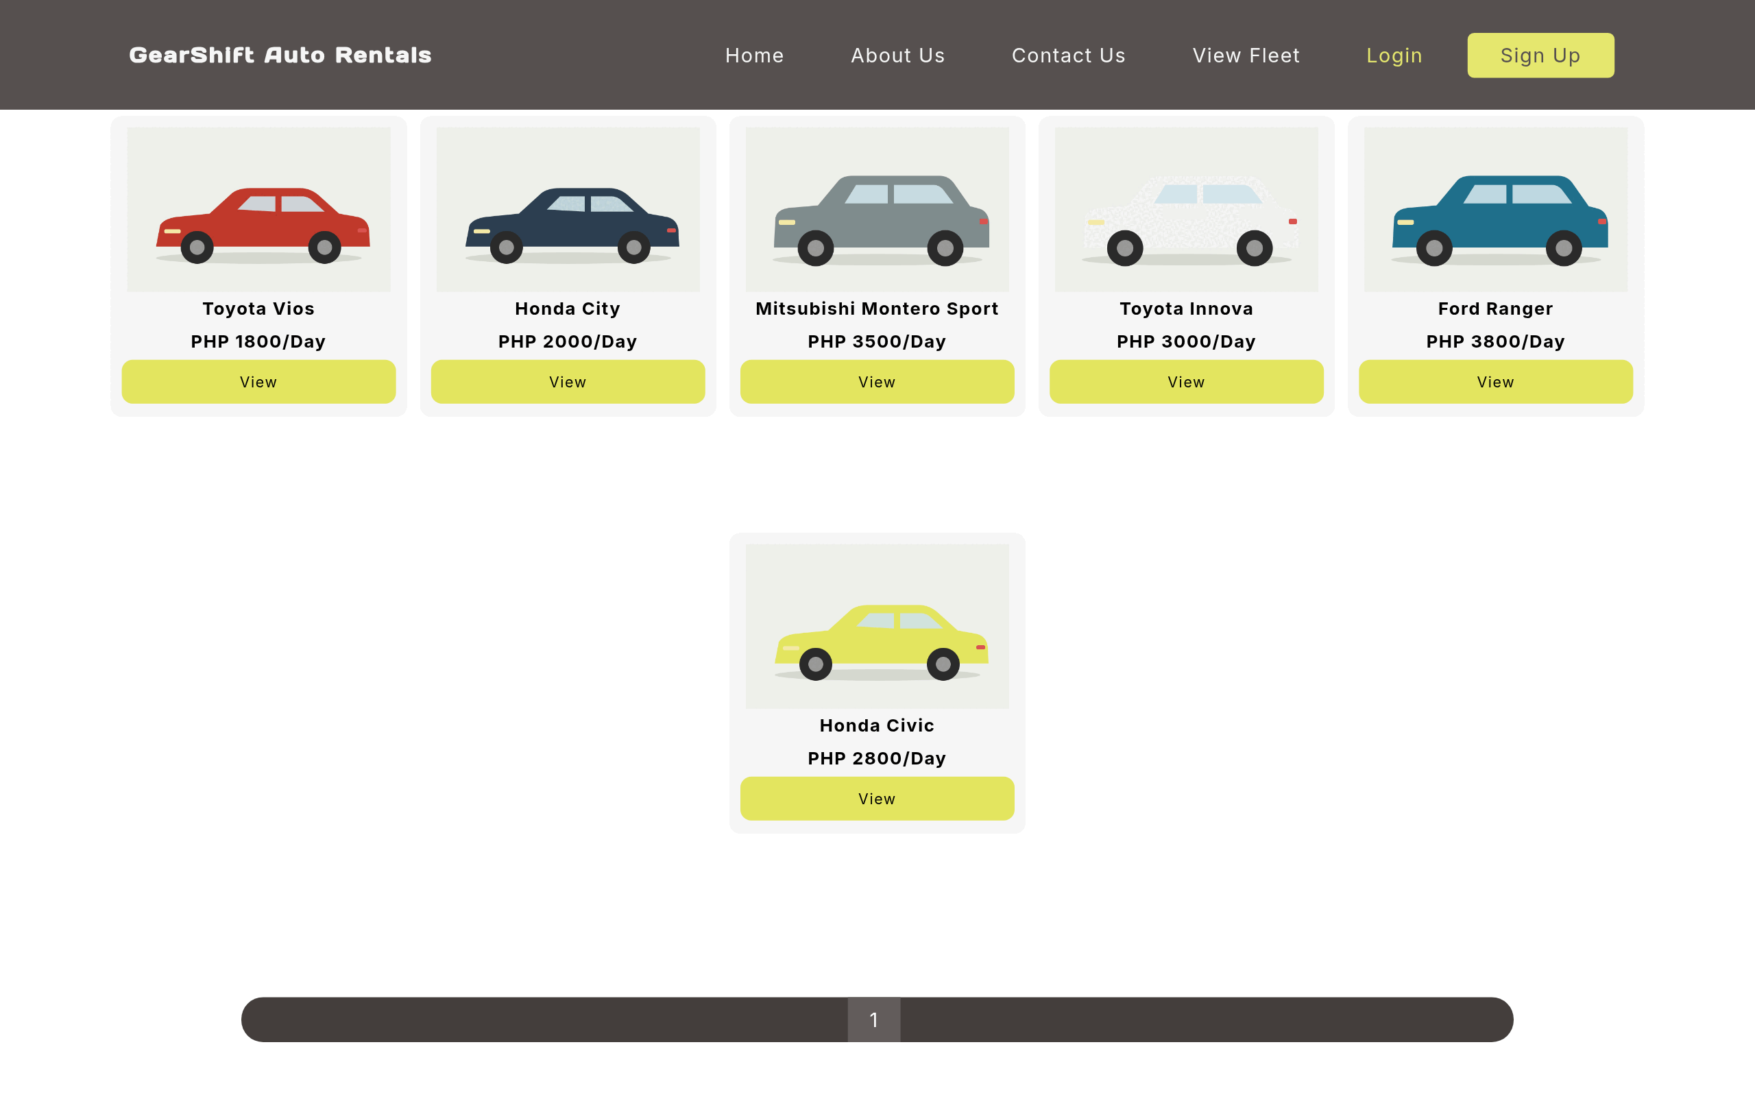This screenshot has width=1755, height=1097.
Task: Click the PHP 3500/Day price
Action: click(x=877, y=341)
